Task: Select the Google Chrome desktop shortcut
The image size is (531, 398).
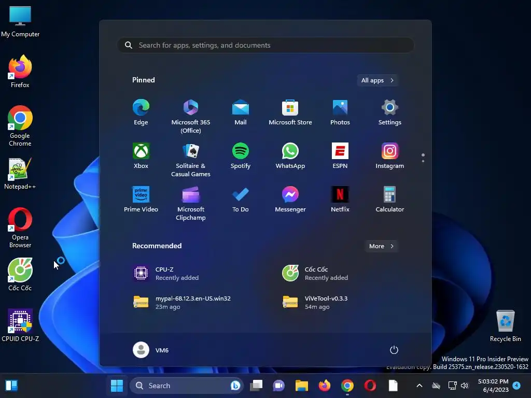Action: click(20, 126)
